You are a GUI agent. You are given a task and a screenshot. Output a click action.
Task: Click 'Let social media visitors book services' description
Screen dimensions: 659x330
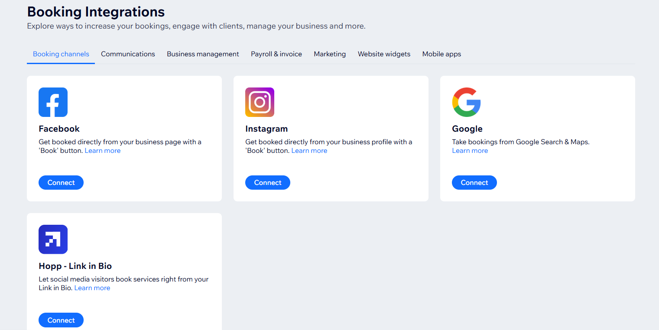point(123,284)
